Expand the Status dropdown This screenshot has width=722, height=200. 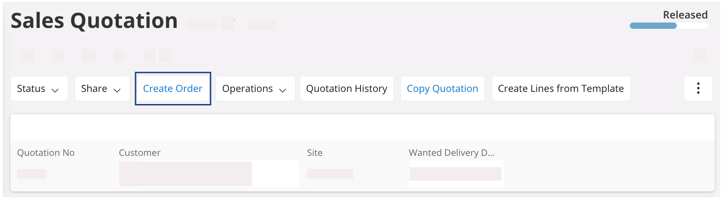click(x=39, y=89)
